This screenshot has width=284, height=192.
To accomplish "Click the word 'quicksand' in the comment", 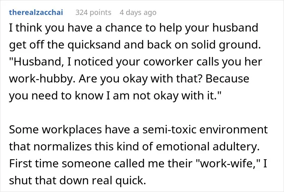I will click(x=94, y=45).
